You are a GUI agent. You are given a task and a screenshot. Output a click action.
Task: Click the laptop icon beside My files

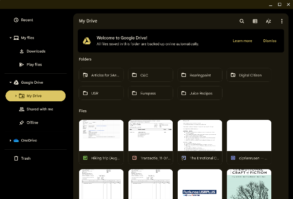click(x=16, y=38)
